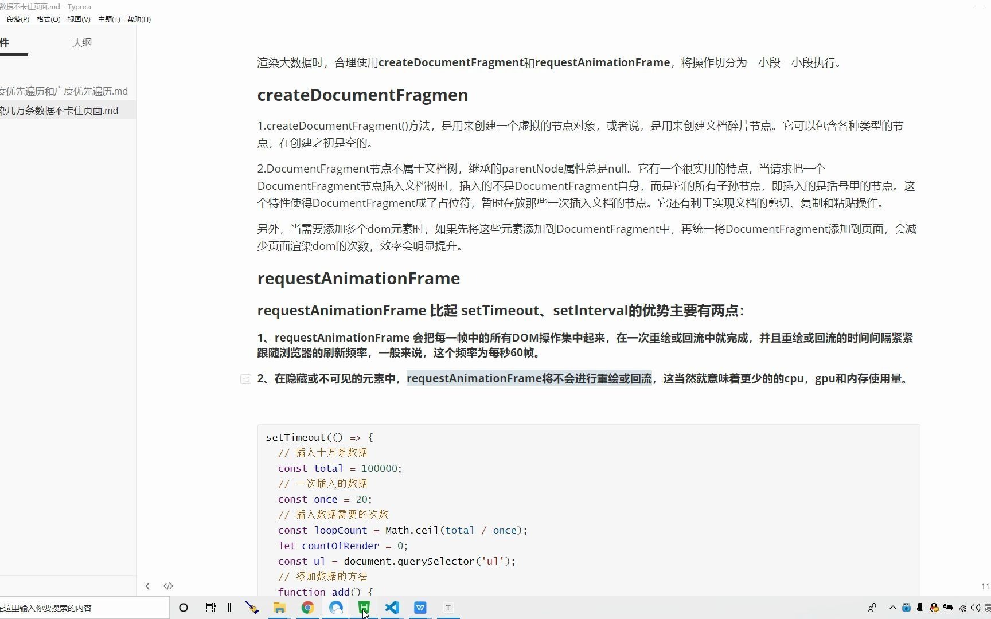Click the microphone tray icon
This screenshot has height=619, width=991.
[x=920, y=608]
